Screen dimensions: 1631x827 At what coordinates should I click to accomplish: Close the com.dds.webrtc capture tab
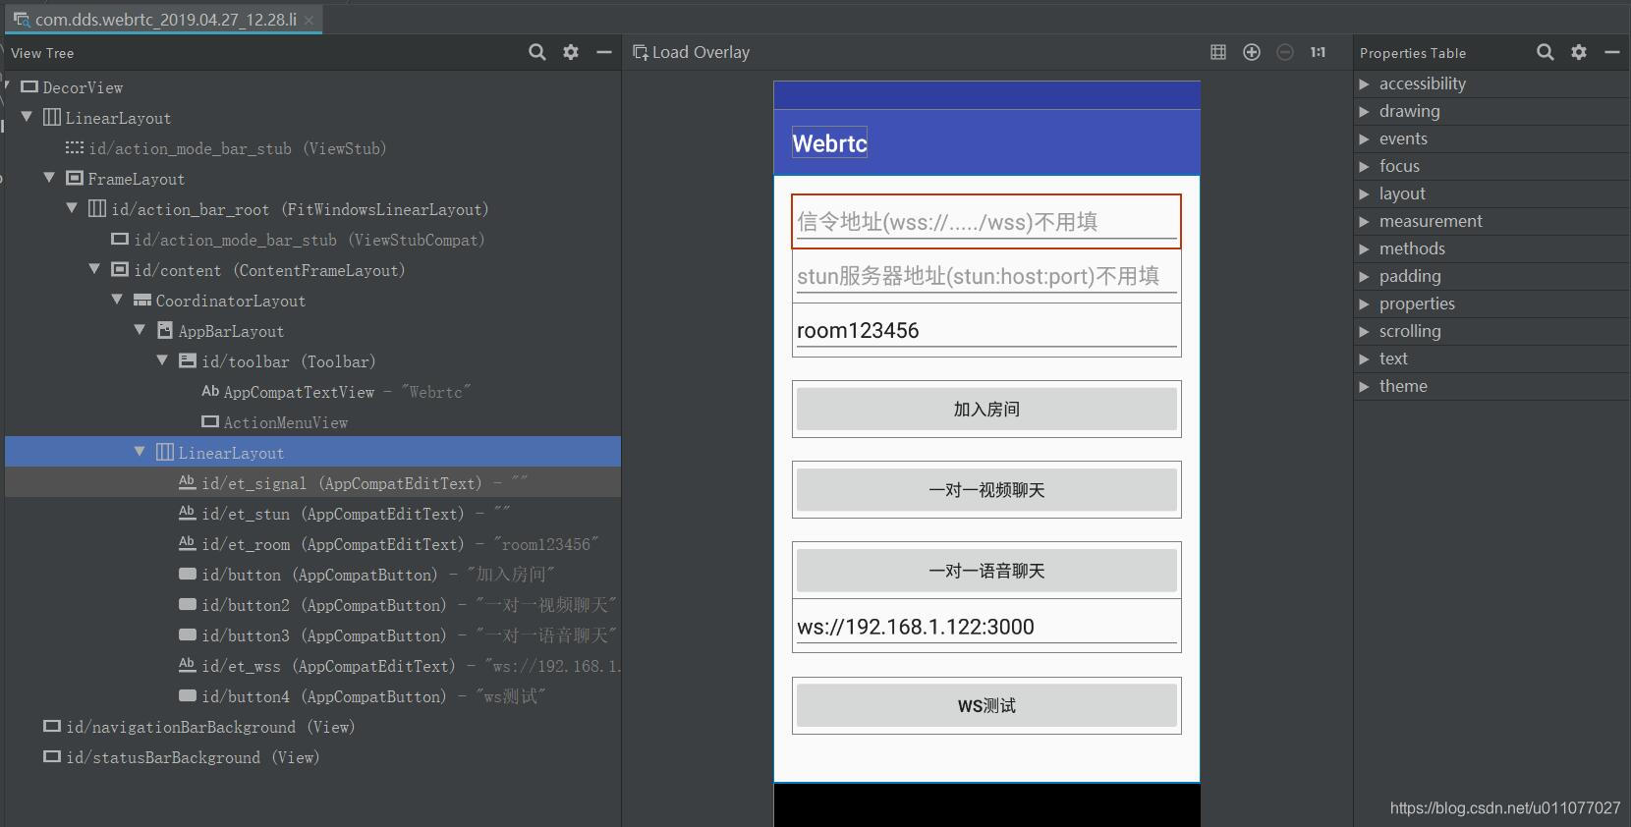click(309, 20)
